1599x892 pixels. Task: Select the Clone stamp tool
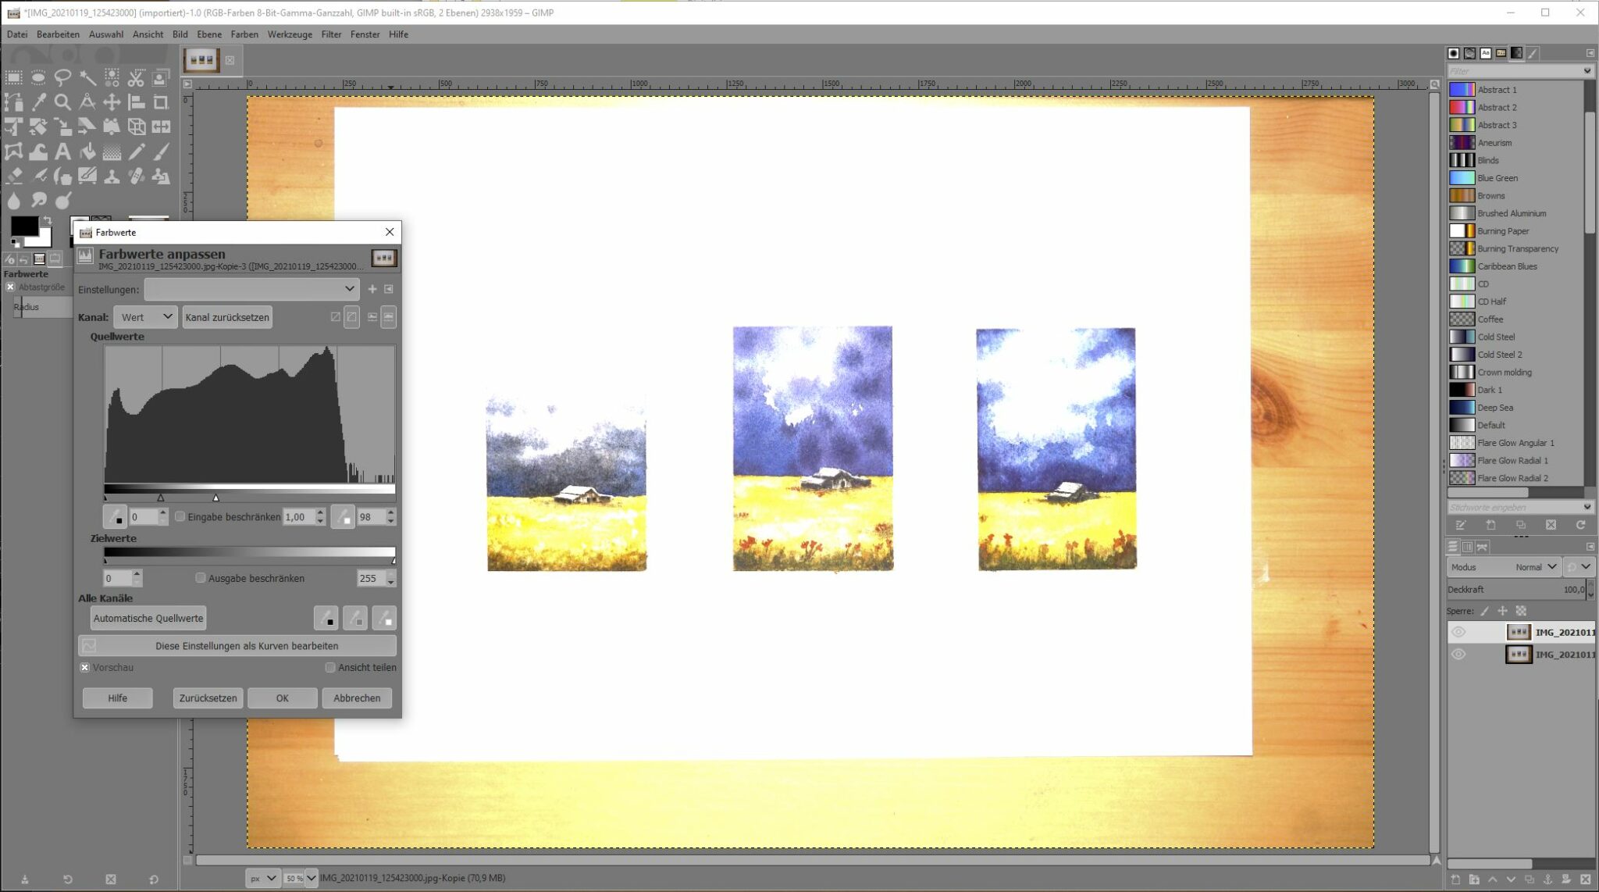click(x=112, y=177)
